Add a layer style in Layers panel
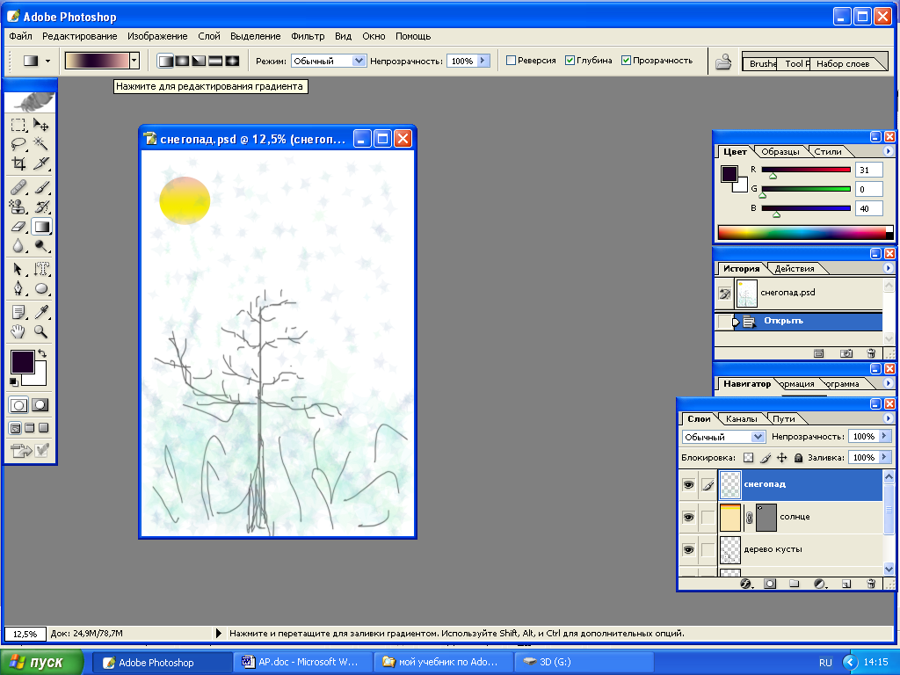 point(745,584)
